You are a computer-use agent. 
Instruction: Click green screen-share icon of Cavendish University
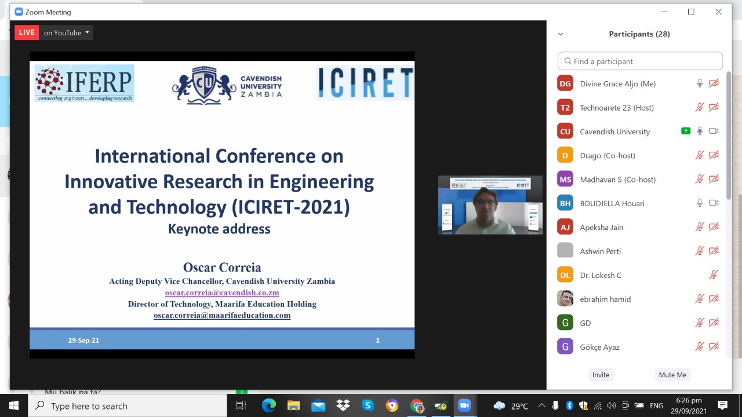(x=686, y=131)
